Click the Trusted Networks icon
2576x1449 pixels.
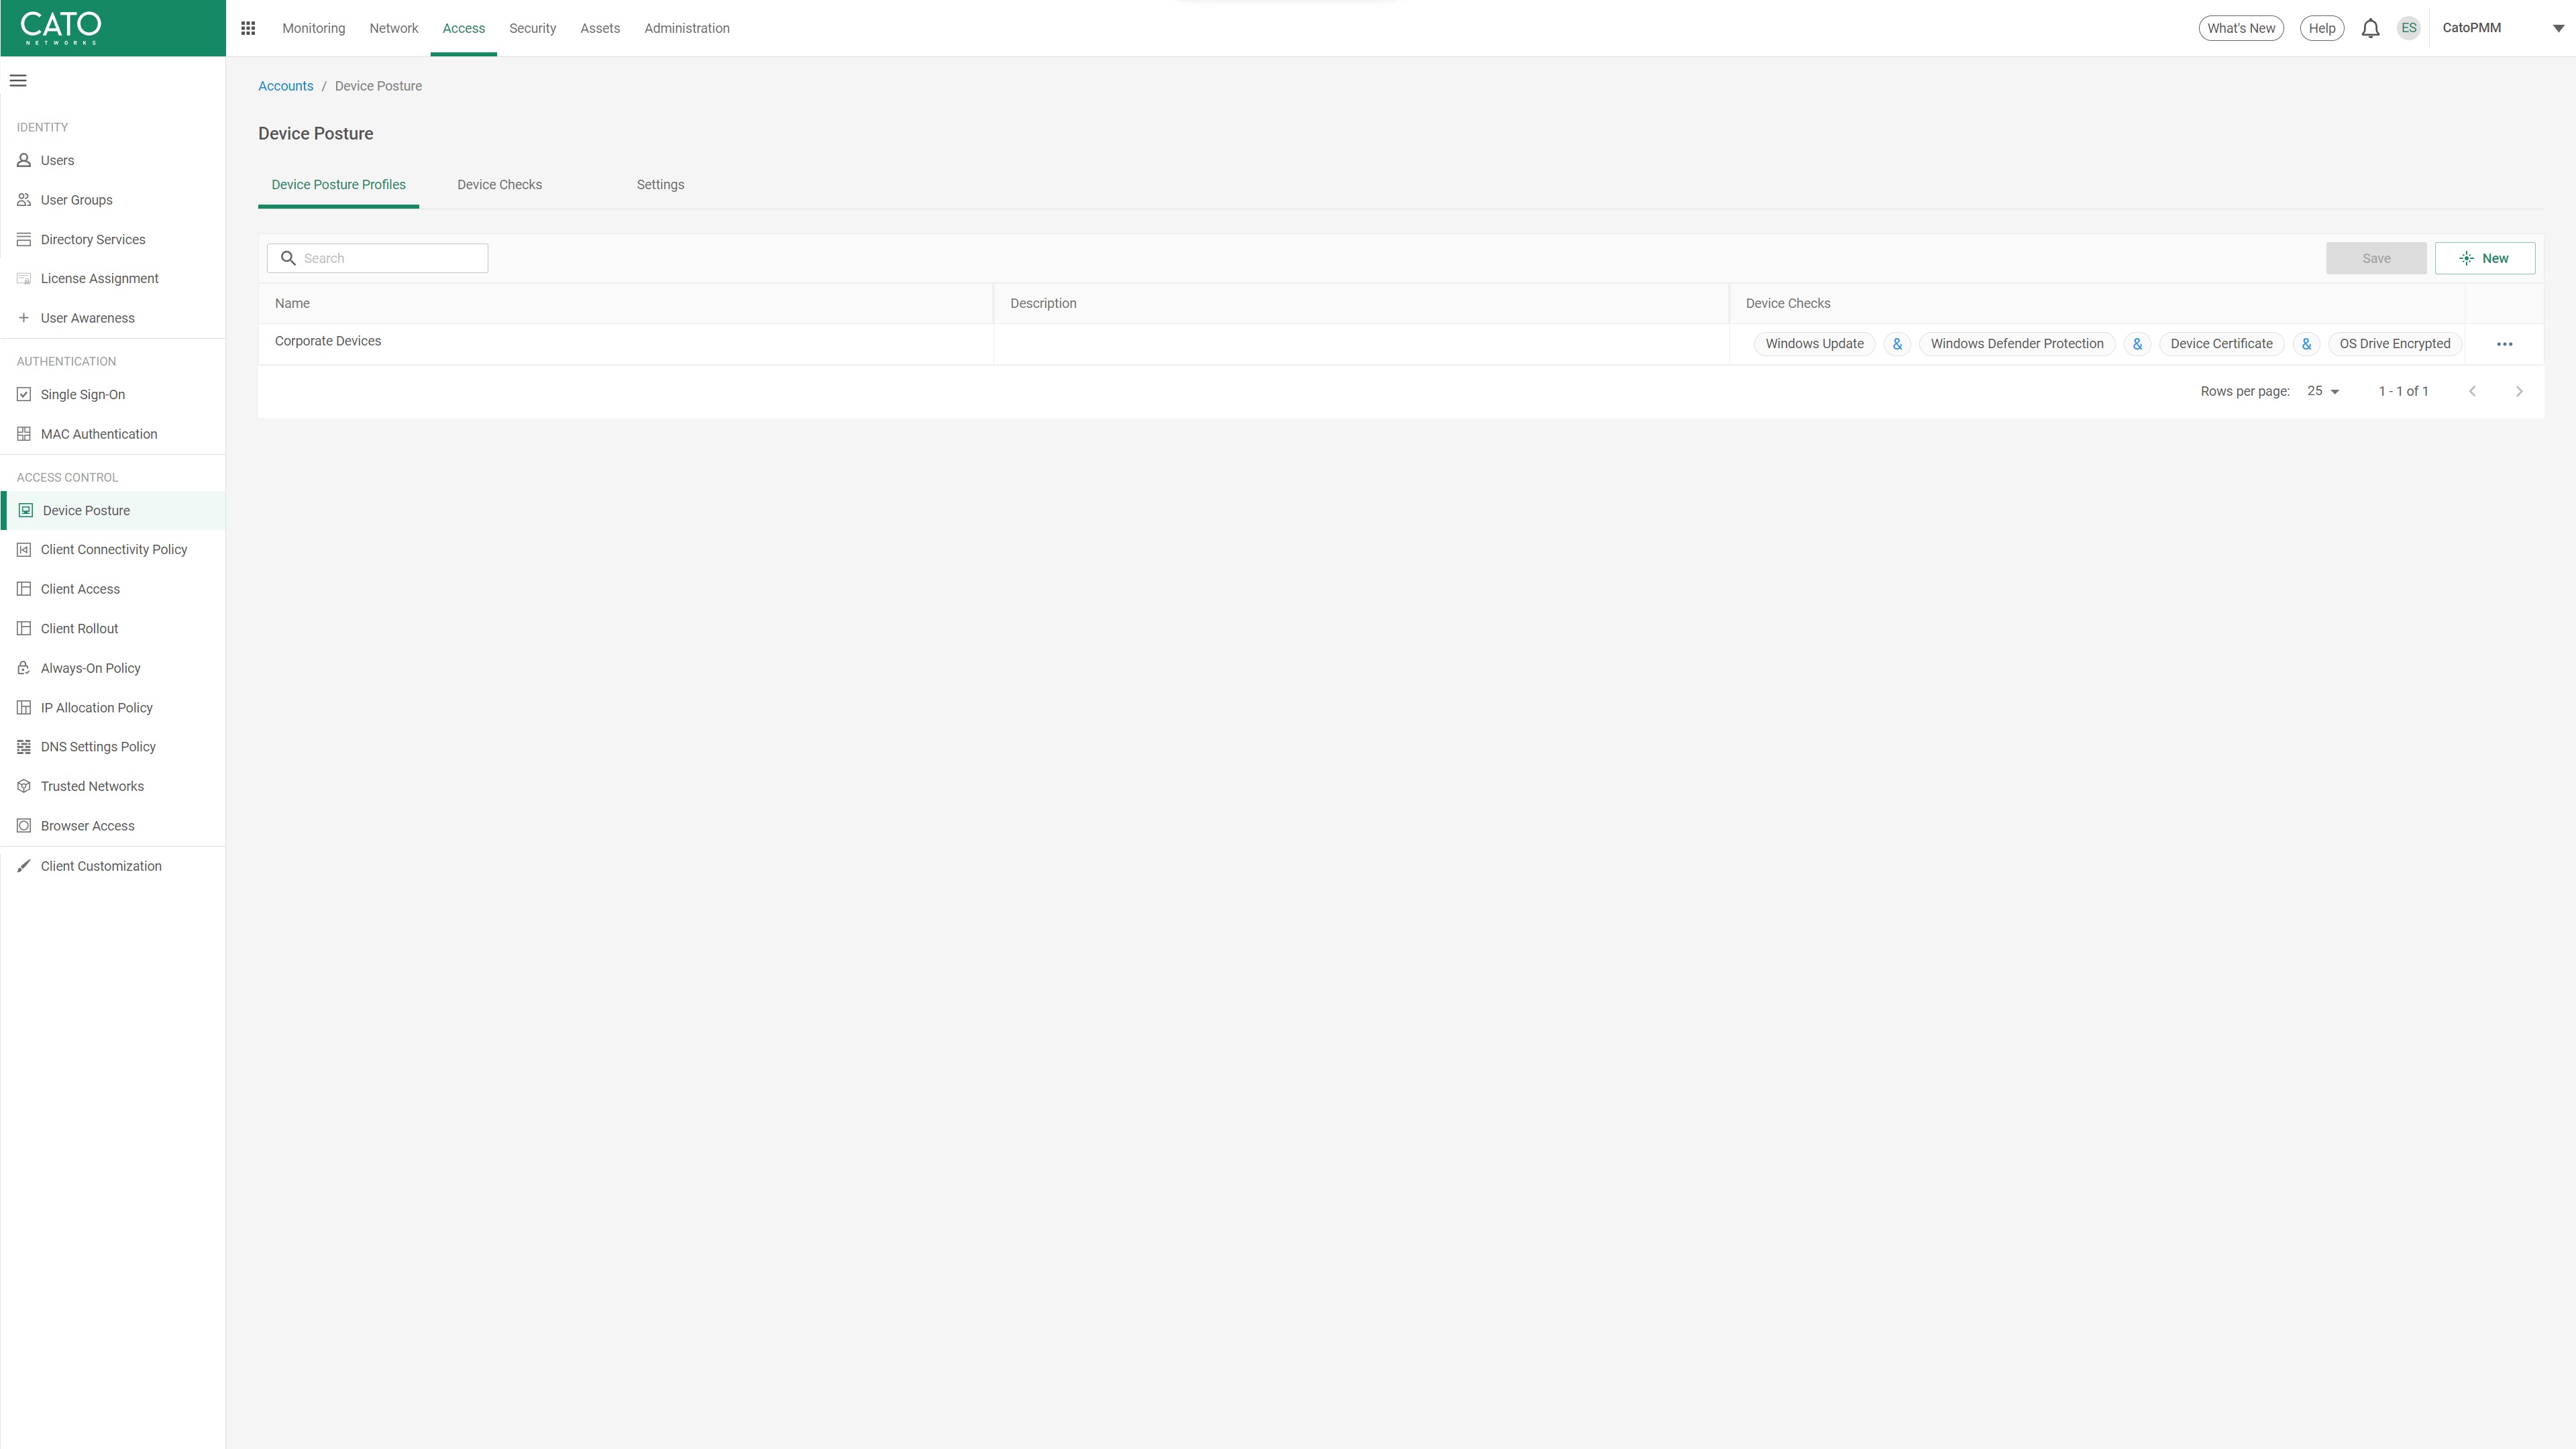tap(24, 786)
